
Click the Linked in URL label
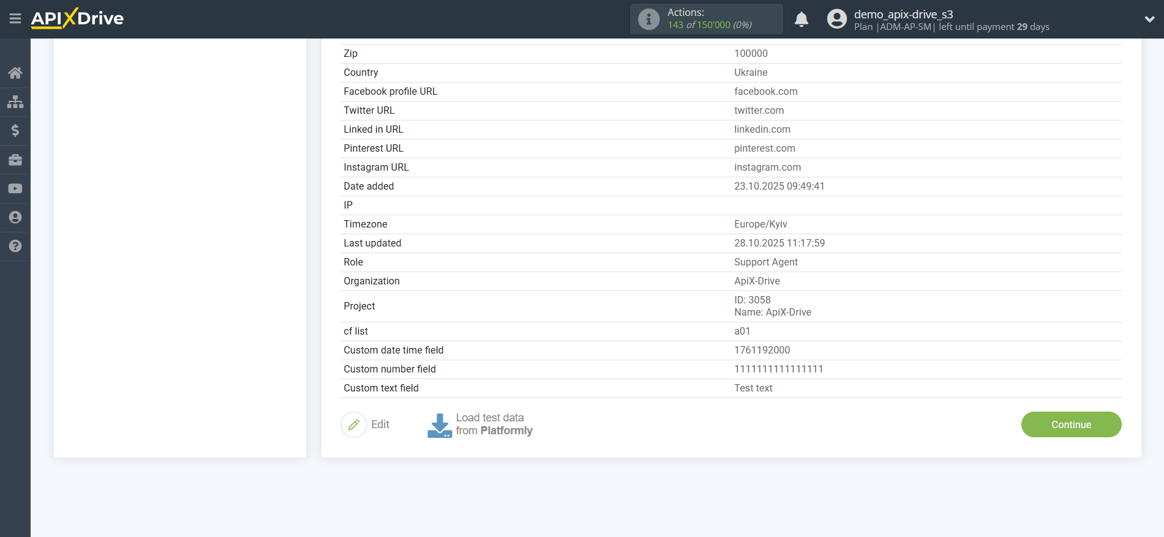[x=373, y=130]
